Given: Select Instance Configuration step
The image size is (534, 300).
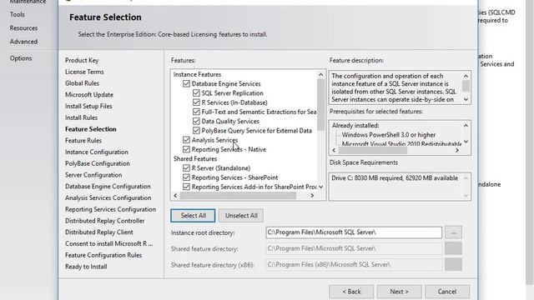Looking at the screenshot, I should click(97, 152).
